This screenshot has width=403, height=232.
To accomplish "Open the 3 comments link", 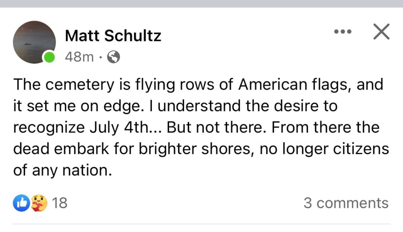I will (346, 203).
